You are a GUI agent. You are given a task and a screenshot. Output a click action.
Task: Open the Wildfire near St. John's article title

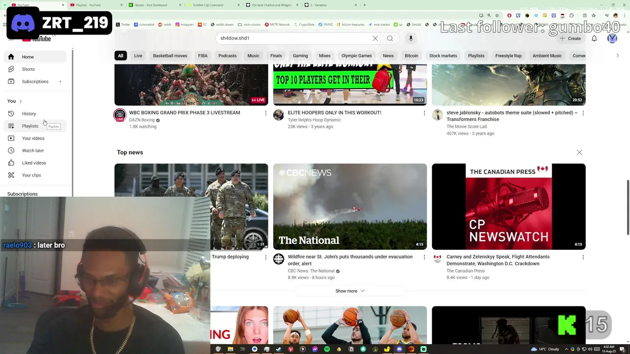[350, 260]
